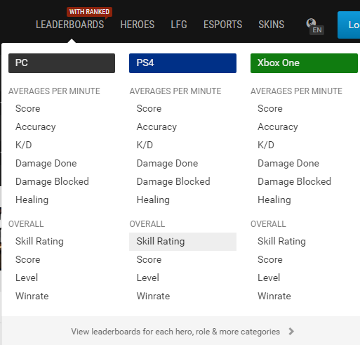Open the Skins navigation item
Viewport: 360px width, 345px height.
[x=272, y=25]
